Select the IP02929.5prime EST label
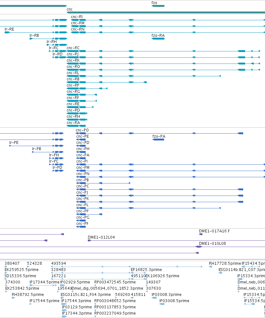The width and height of the screenshot is (265, 318). pos(75,282)
